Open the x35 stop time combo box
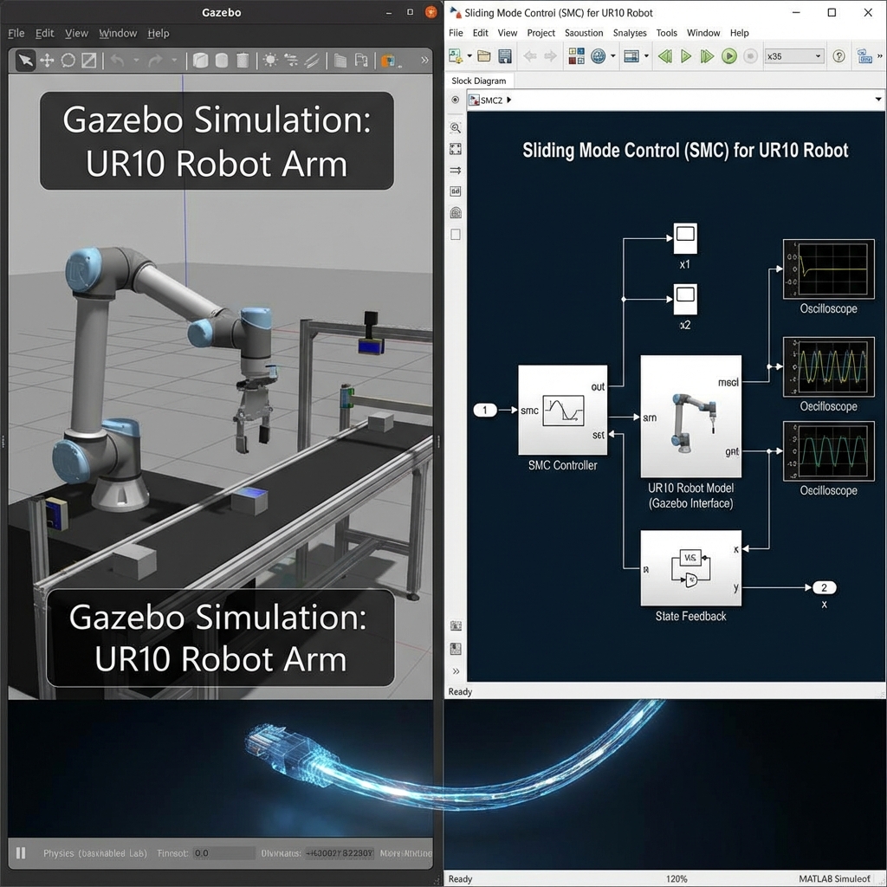 (793, 56)
